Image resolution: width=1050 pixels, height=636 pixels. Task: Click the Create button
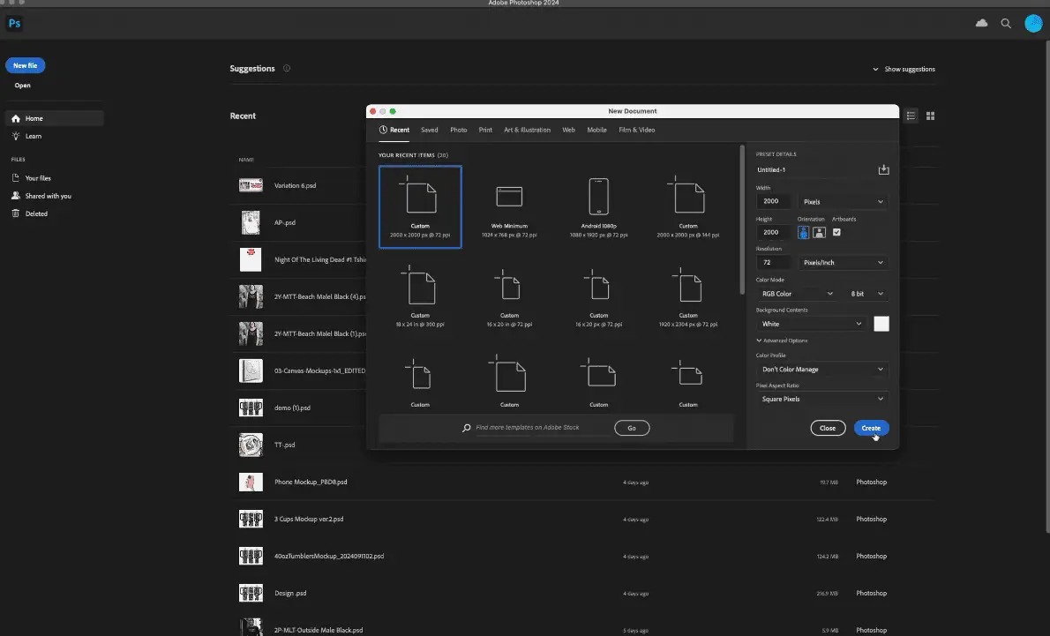click(x=871, y=428)
